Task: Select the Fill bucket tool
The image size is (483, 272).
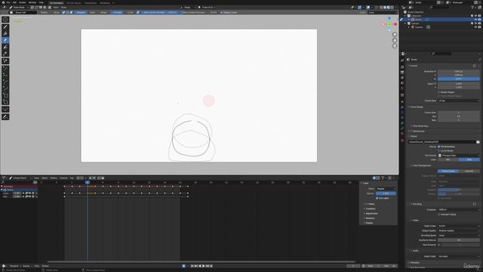Action: [5, 33]
